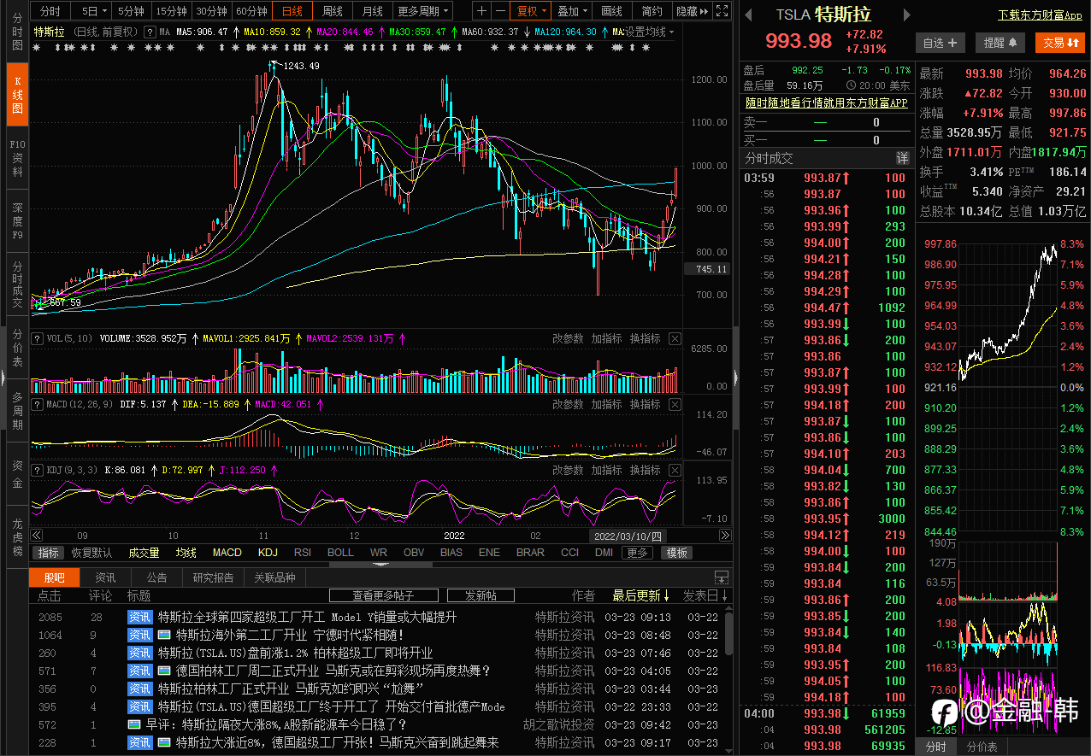Switch chart to 15分钟 period

(x=171, y=11)
